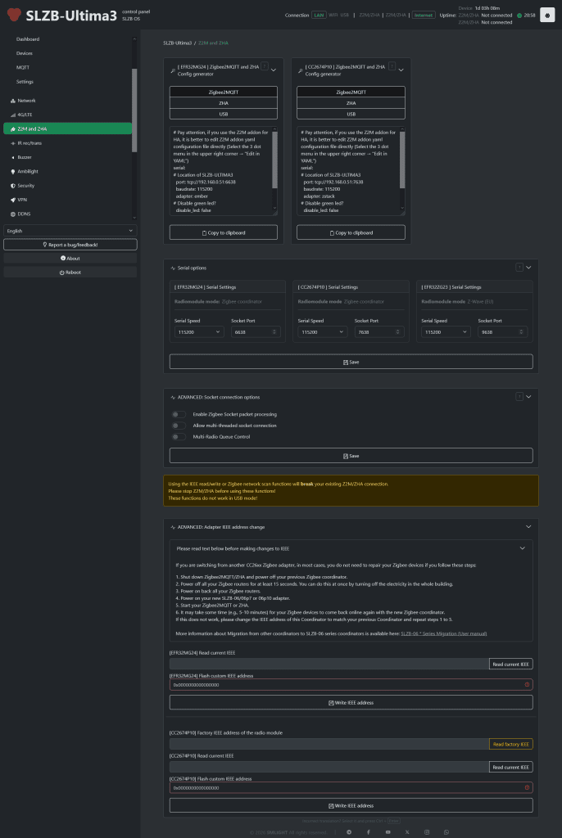Open the WhatsApp icon in footer
Viewport: 562px width, 838px height.
point(446,831)
